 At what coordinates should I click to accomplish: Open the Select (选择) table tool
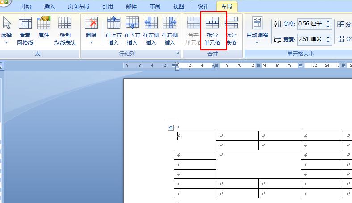point(6,30)
